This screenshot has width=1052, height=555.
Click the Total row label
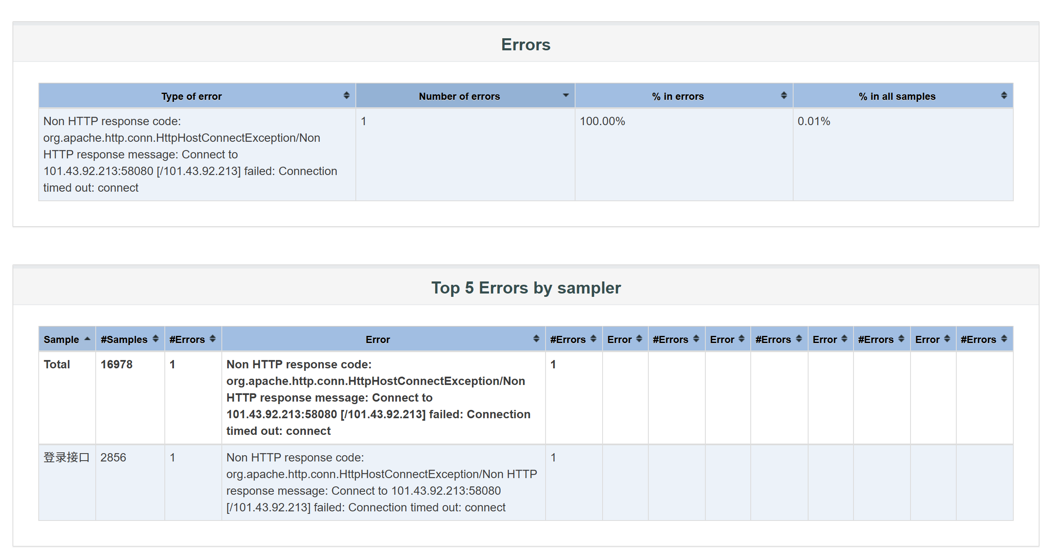[57, 364]
